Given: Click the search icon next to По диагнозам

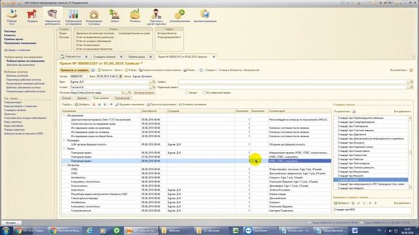Looking at the screenshot, I should [x=354, y=112].
